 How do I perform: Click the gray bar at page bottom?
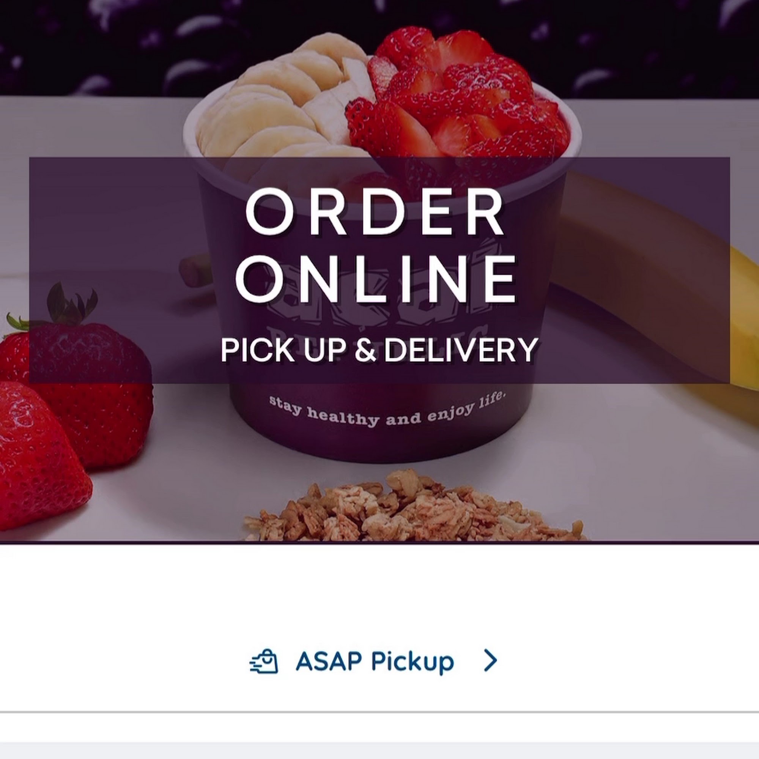pos(379,751)
